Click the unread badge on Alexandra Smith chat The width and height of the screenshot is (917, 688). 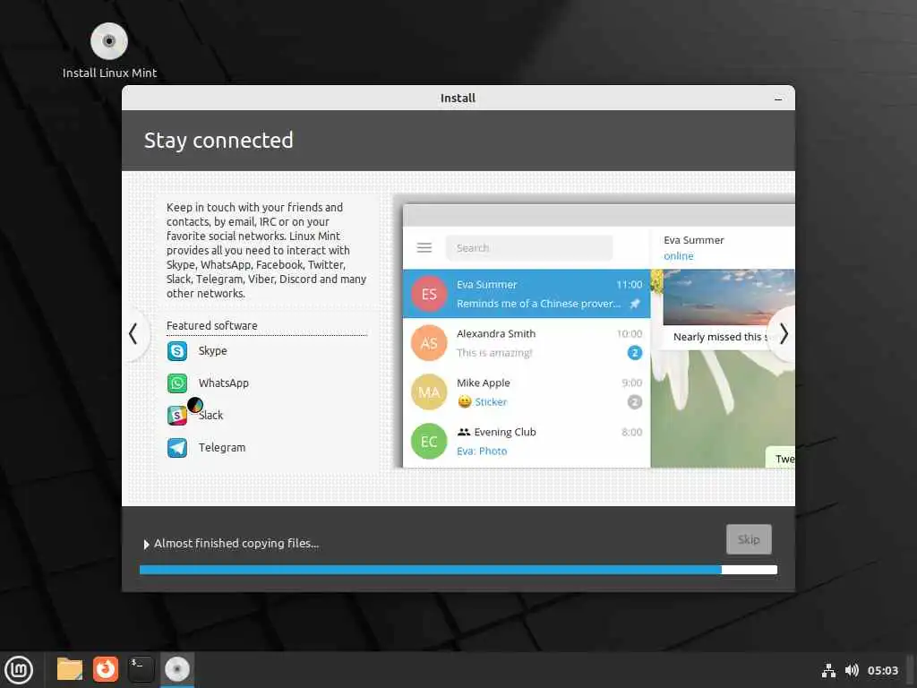coord(635,353)
